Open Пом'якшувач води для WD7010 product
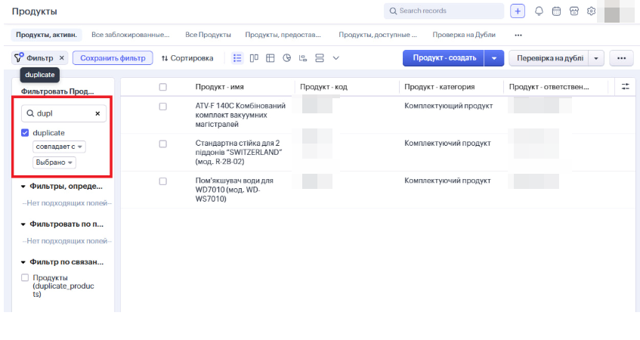 [234, 190]
